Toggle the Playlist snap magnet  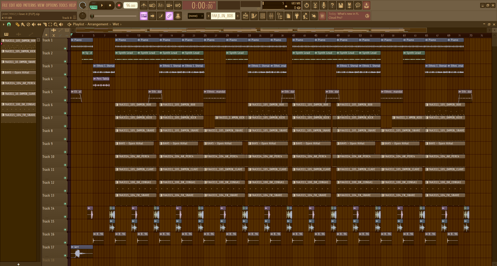pyautogui.click(x=9, y=24)
